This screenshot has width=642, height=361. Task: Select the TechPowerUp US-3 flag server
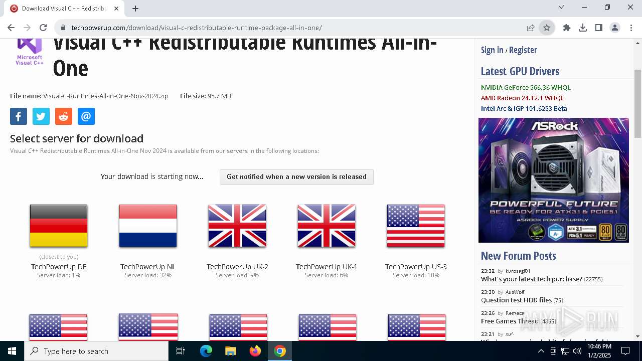(416, 226)
